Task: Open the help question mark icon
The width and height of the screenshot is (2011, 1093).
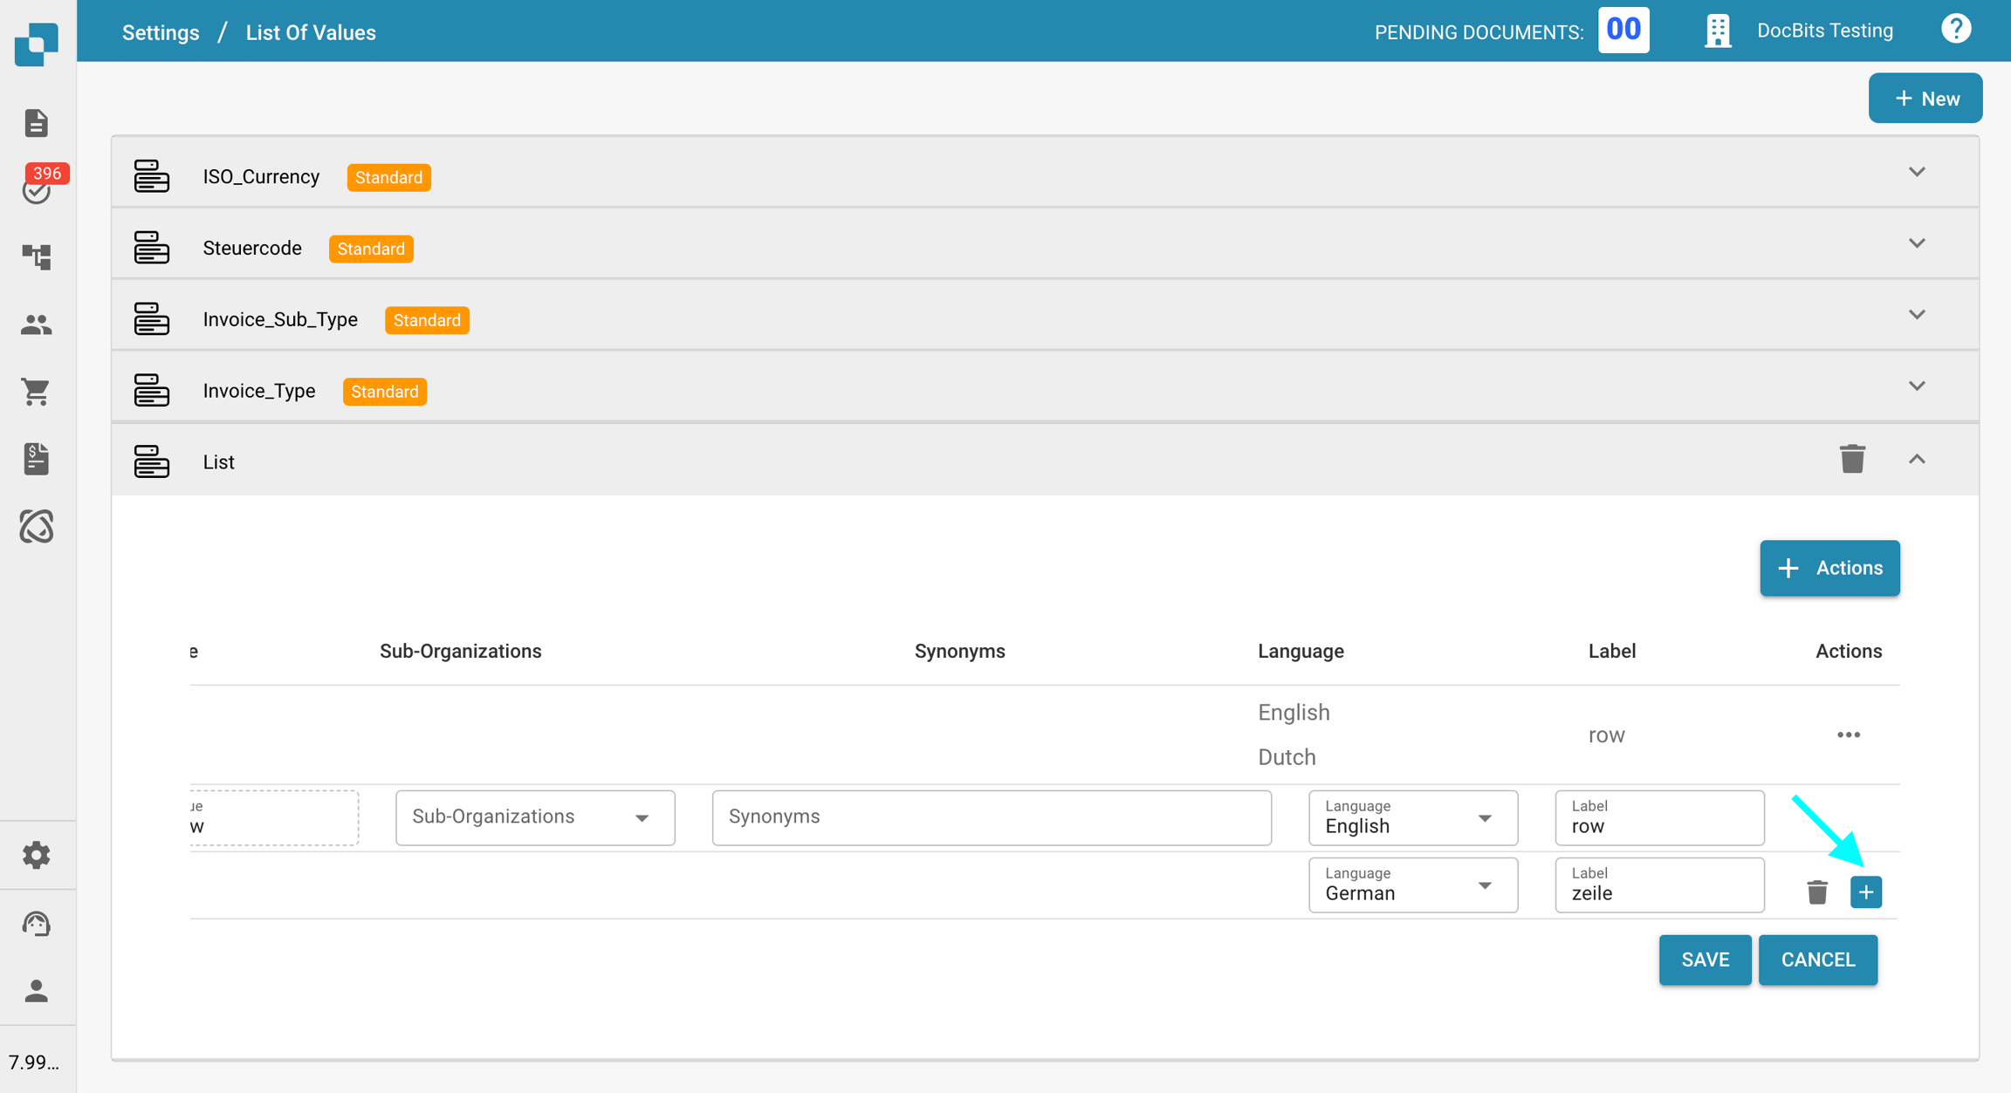Action: [1956, 31]
